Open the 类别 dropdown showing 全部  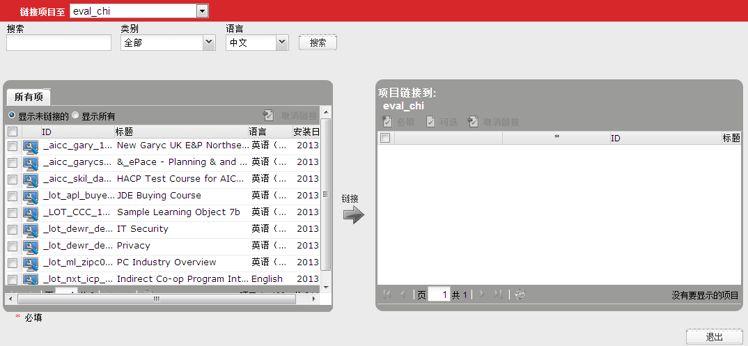tap(209, 42)
